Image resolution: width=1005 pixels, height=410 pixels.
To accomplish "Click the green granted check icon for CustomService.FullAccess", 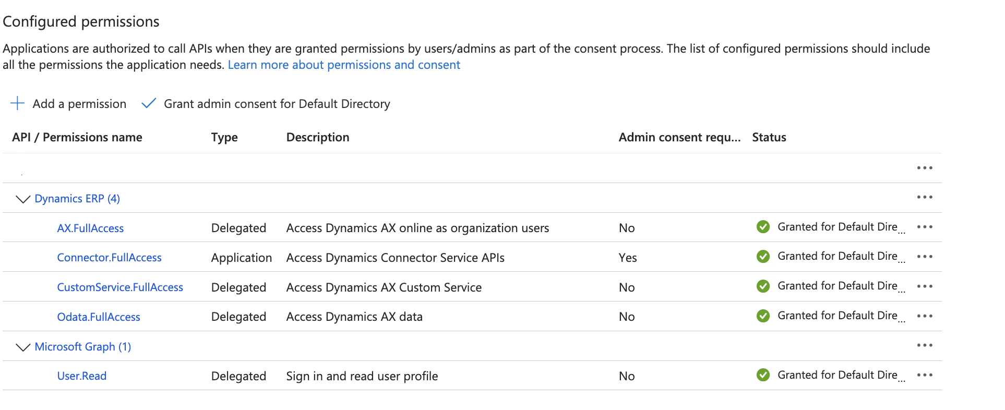I will click(763, 286).
